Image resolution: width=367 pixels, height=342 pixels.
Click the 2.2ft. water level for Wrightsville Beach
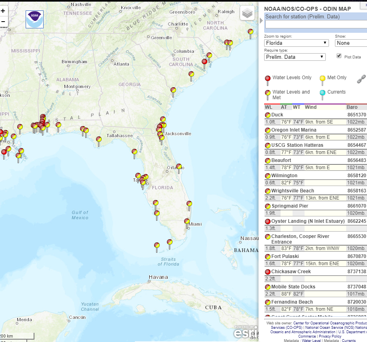pyautogui.click(x=271, y=198)
